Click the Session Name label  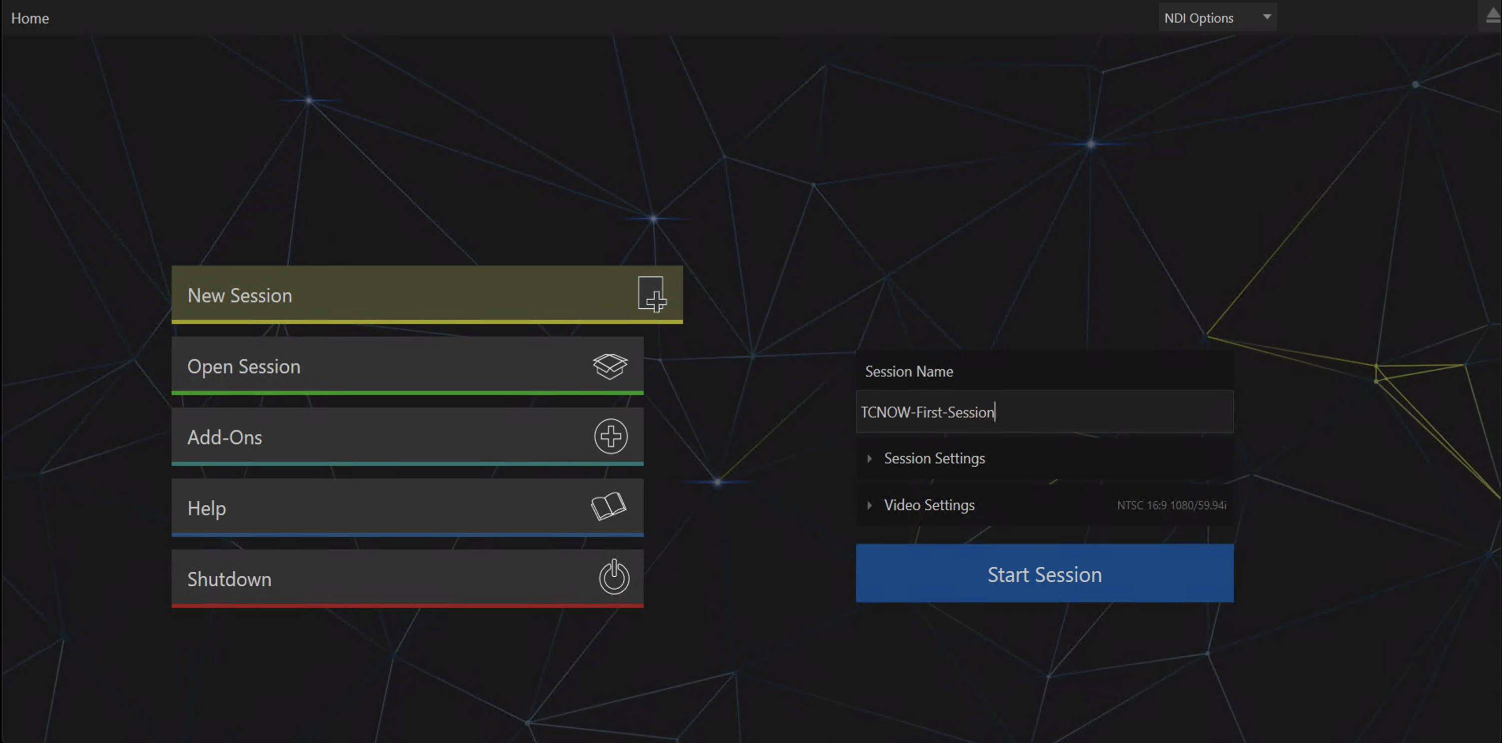[x=908, y=371]
